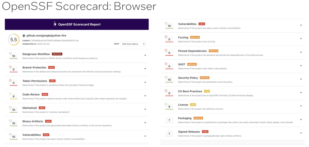Click the OpenSSF logo icon in header

point(55,24)
